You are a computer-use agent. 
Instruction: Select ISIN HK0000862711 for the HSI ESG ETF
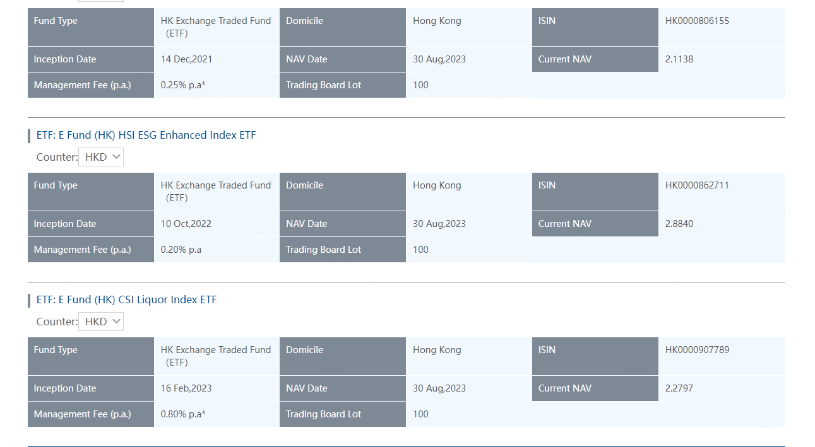pos(696,185)
